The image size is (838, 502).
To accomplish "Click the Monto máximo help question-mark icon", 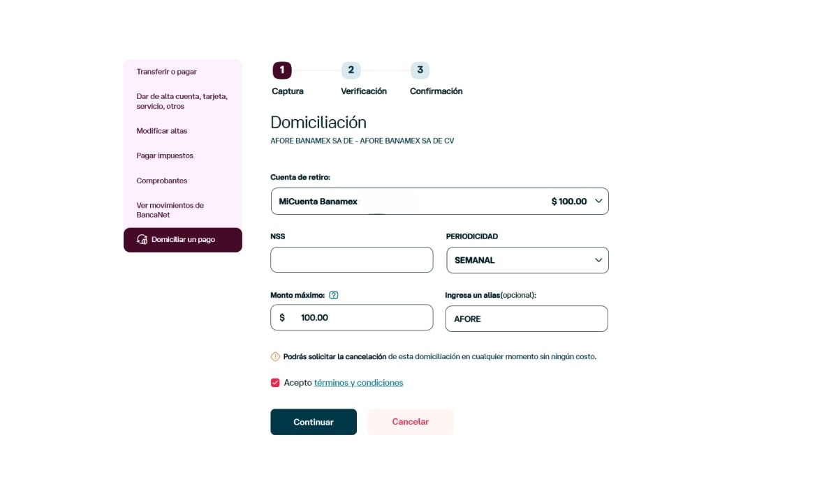I will click(x=334, y=295).
